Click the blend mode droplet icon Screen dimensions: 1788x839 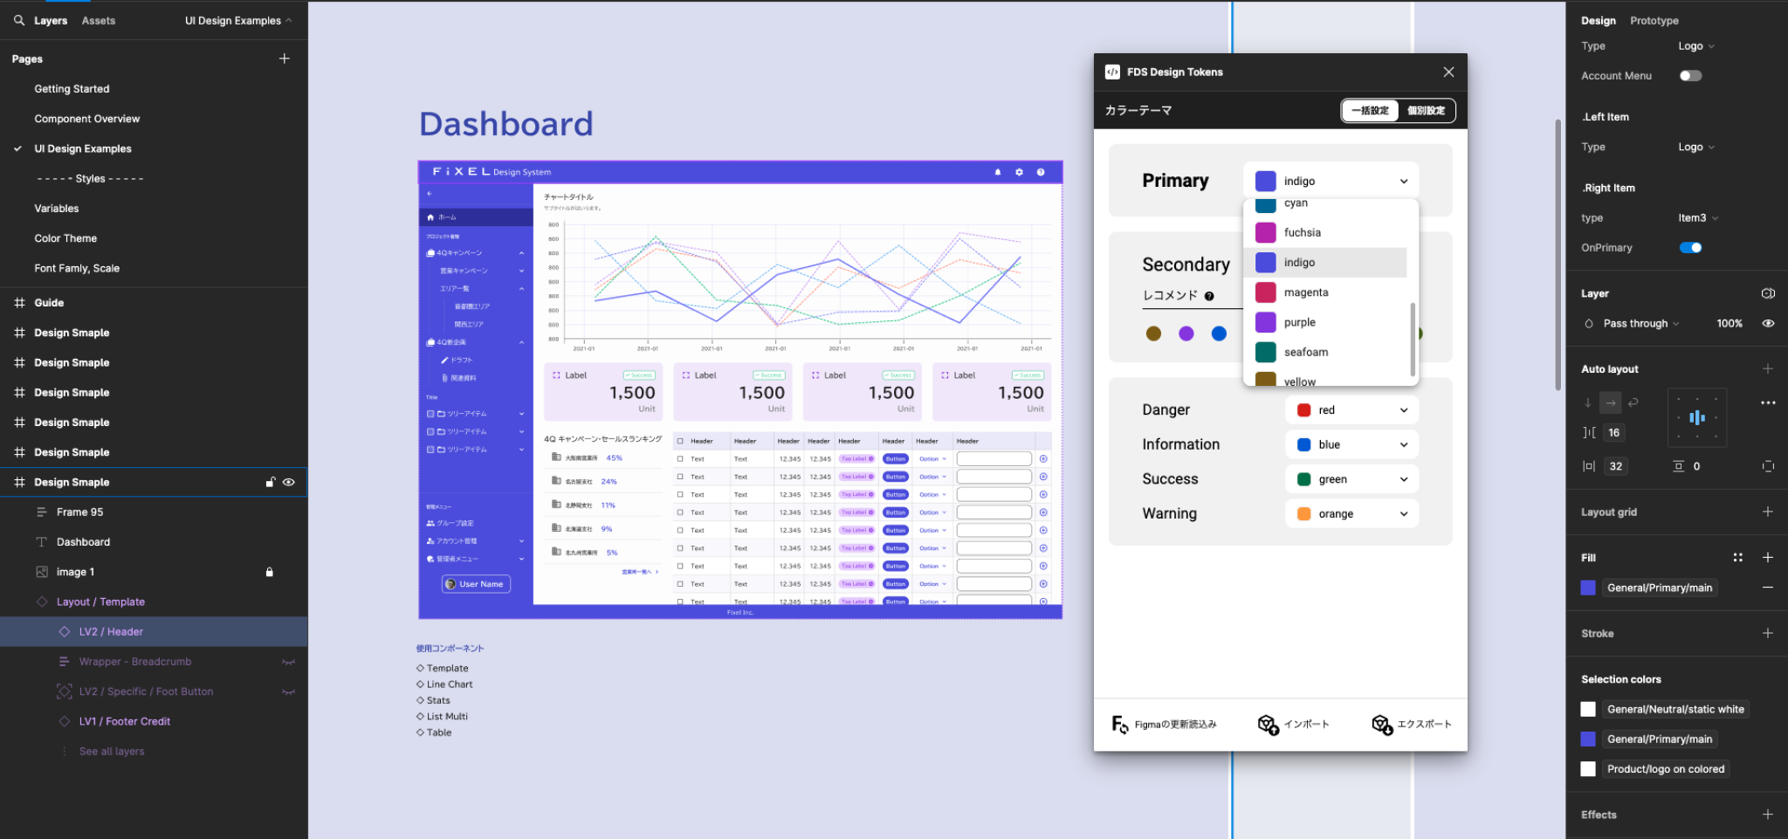[1591, 323]
